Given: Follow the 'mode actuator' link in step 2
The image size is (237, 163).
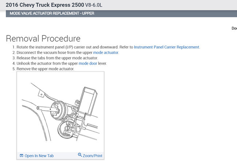Looking at the screenshot, I should pos(106,53).
